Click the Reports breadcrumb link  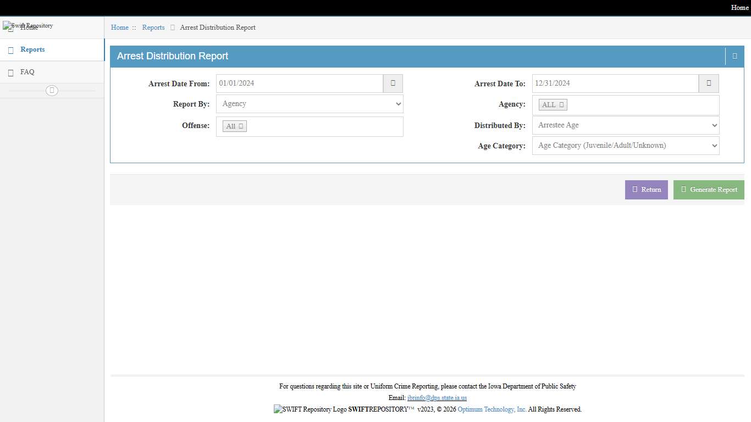[x=153, y=27]
